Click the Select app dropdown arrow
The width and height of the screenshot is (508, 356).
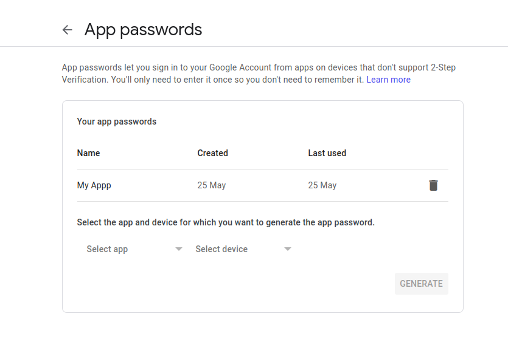(x=179, y=248)
